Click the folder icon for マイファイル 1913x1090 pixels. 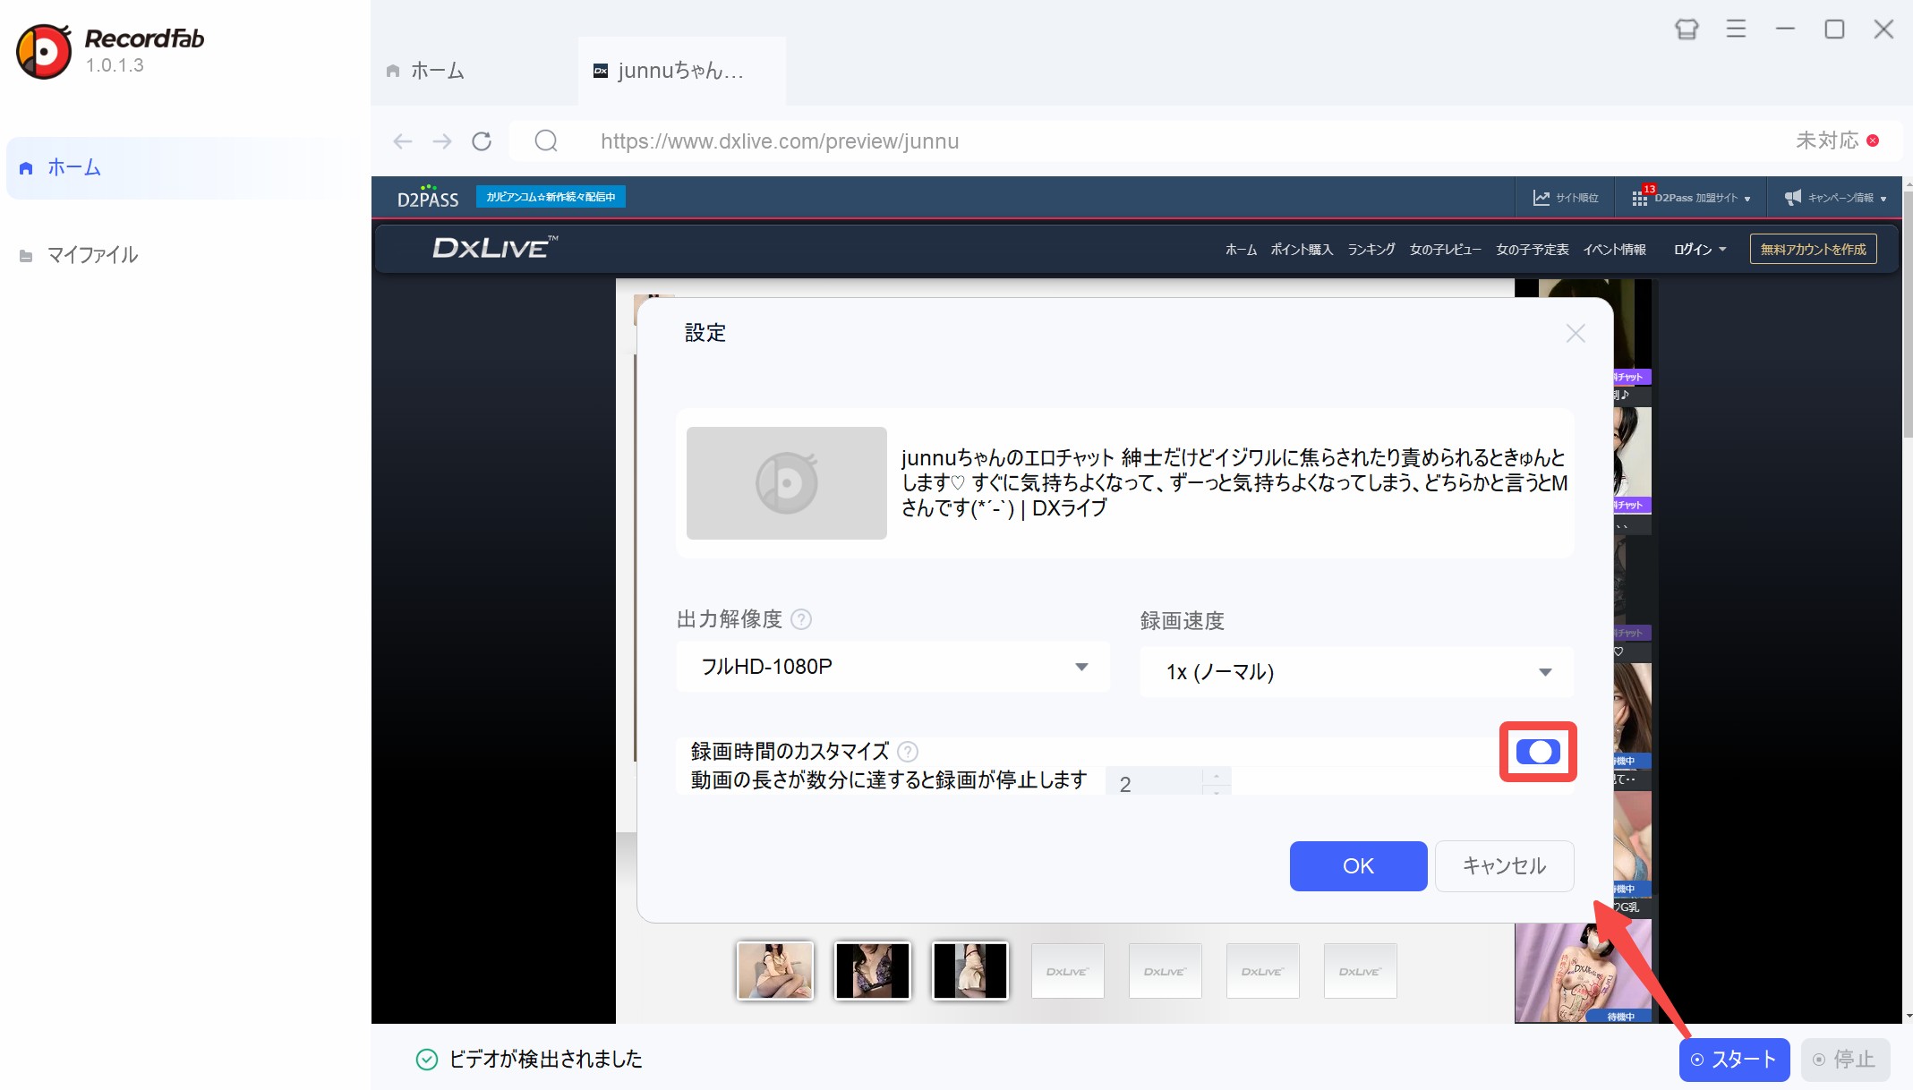pyautogui.click(x=26, y=256)
